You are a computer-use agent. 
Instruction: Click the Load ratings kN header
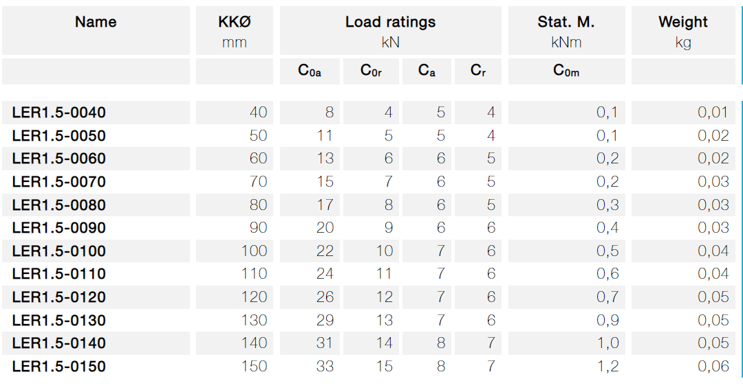click(391, 31)
